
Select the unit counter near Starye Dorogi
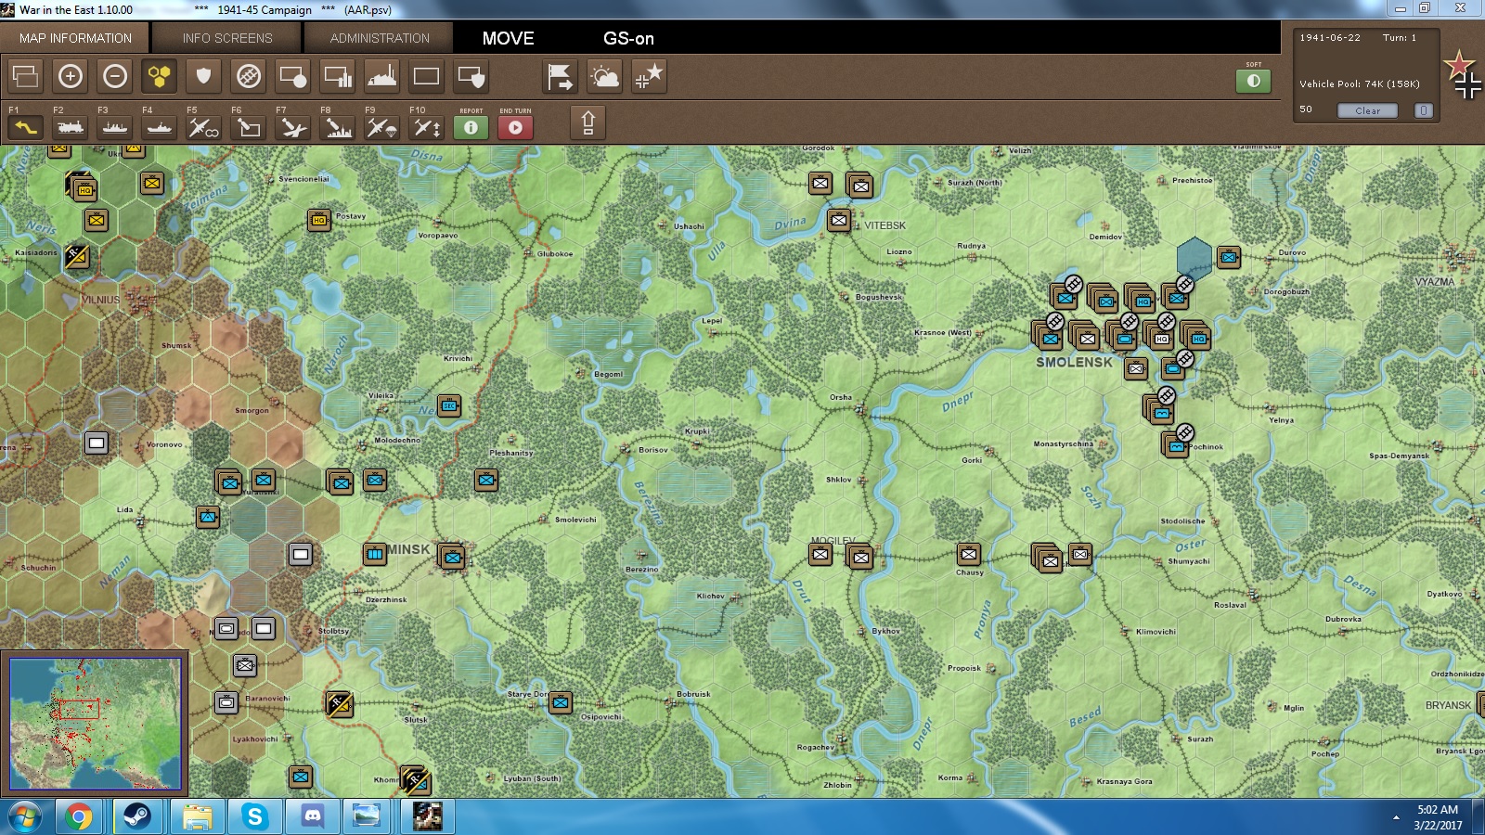(x=561, y=703)
